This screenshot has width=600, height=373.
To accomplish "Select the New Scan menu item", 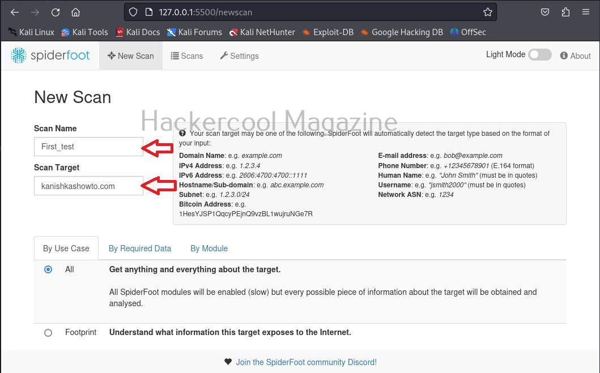I will tap(131, 56).
